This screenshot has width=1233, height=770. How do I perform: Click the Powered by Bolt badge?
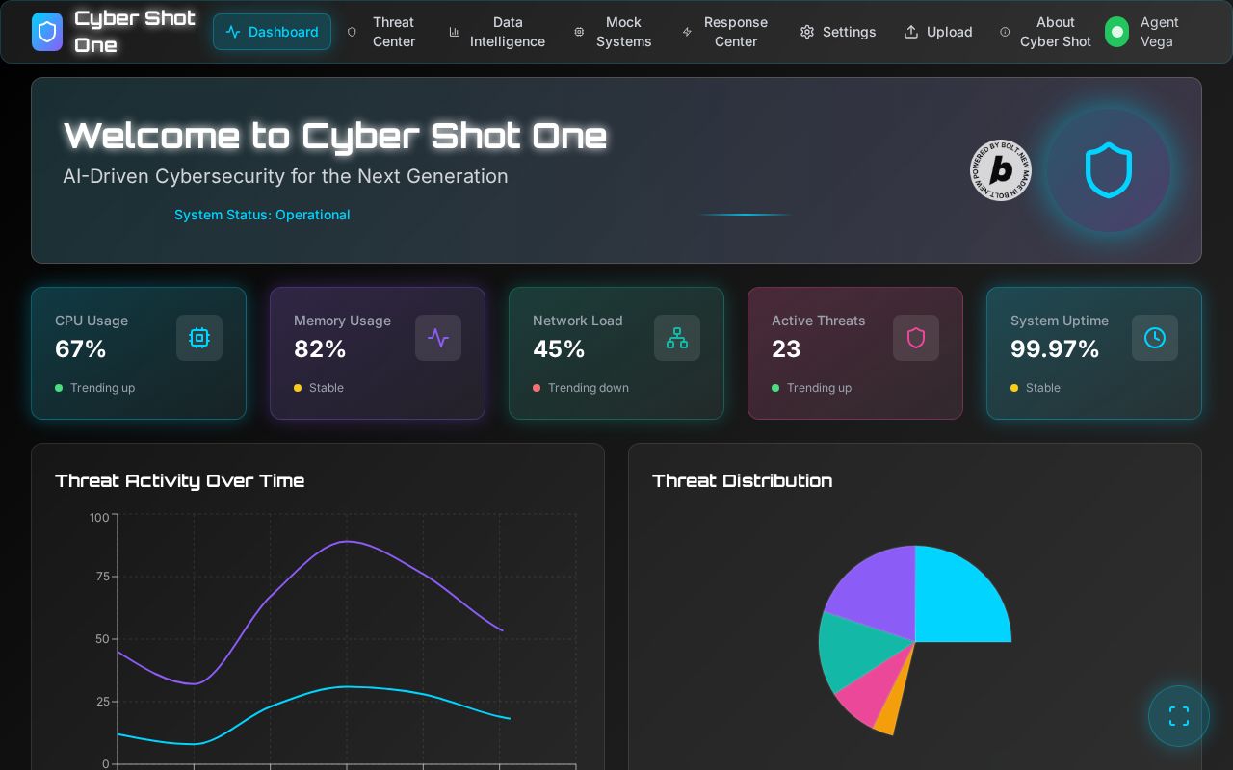[x=1001, y=170]
